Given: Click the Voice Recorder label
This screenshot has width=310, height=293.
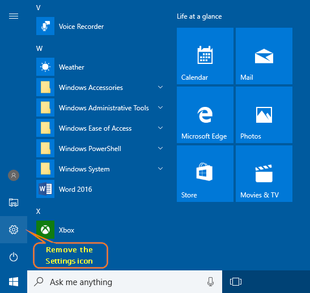Looking at the screenshot, I should coord(81,27).
